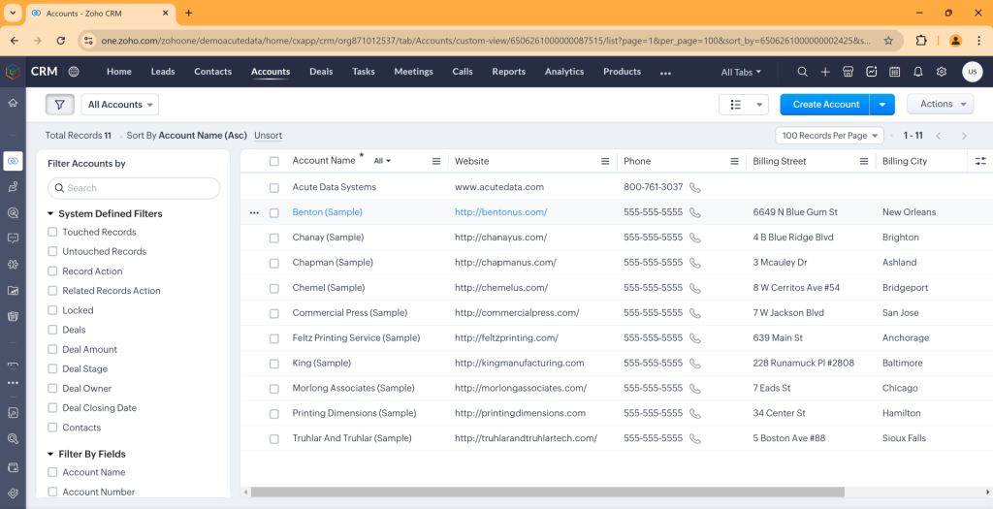Viewport: 993px width, 509px height.
Task: Select the Morlong Associates row checkbox
Action: [x=274, y=389]
